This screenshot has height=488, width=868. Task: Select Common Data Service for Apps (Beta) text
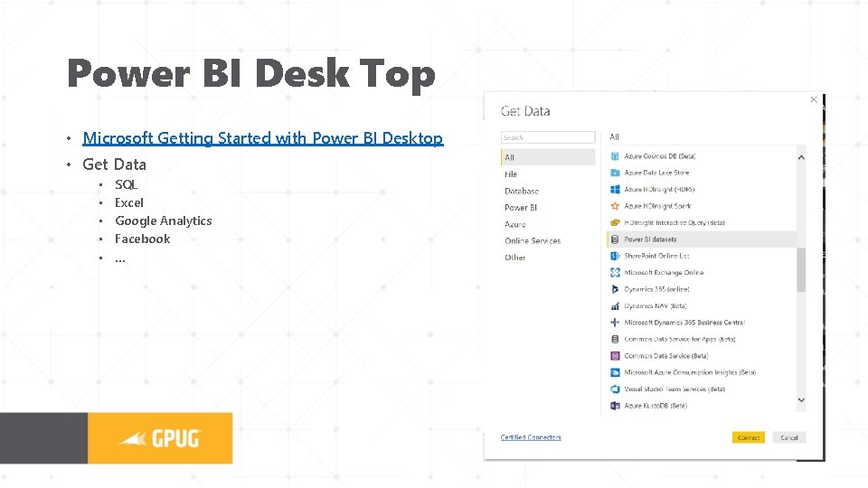tap(680, 339)
